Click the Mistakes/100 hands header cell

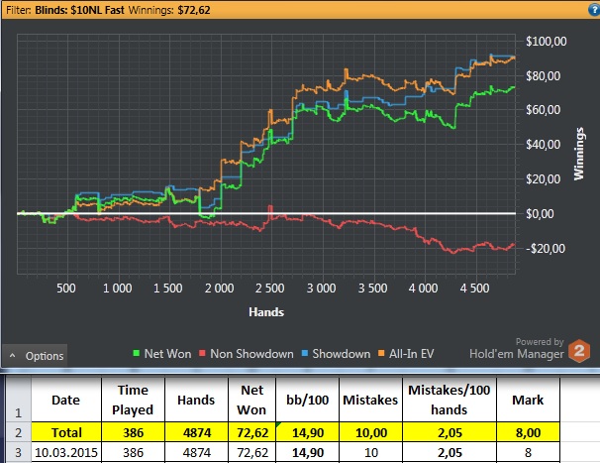(450, 400)
